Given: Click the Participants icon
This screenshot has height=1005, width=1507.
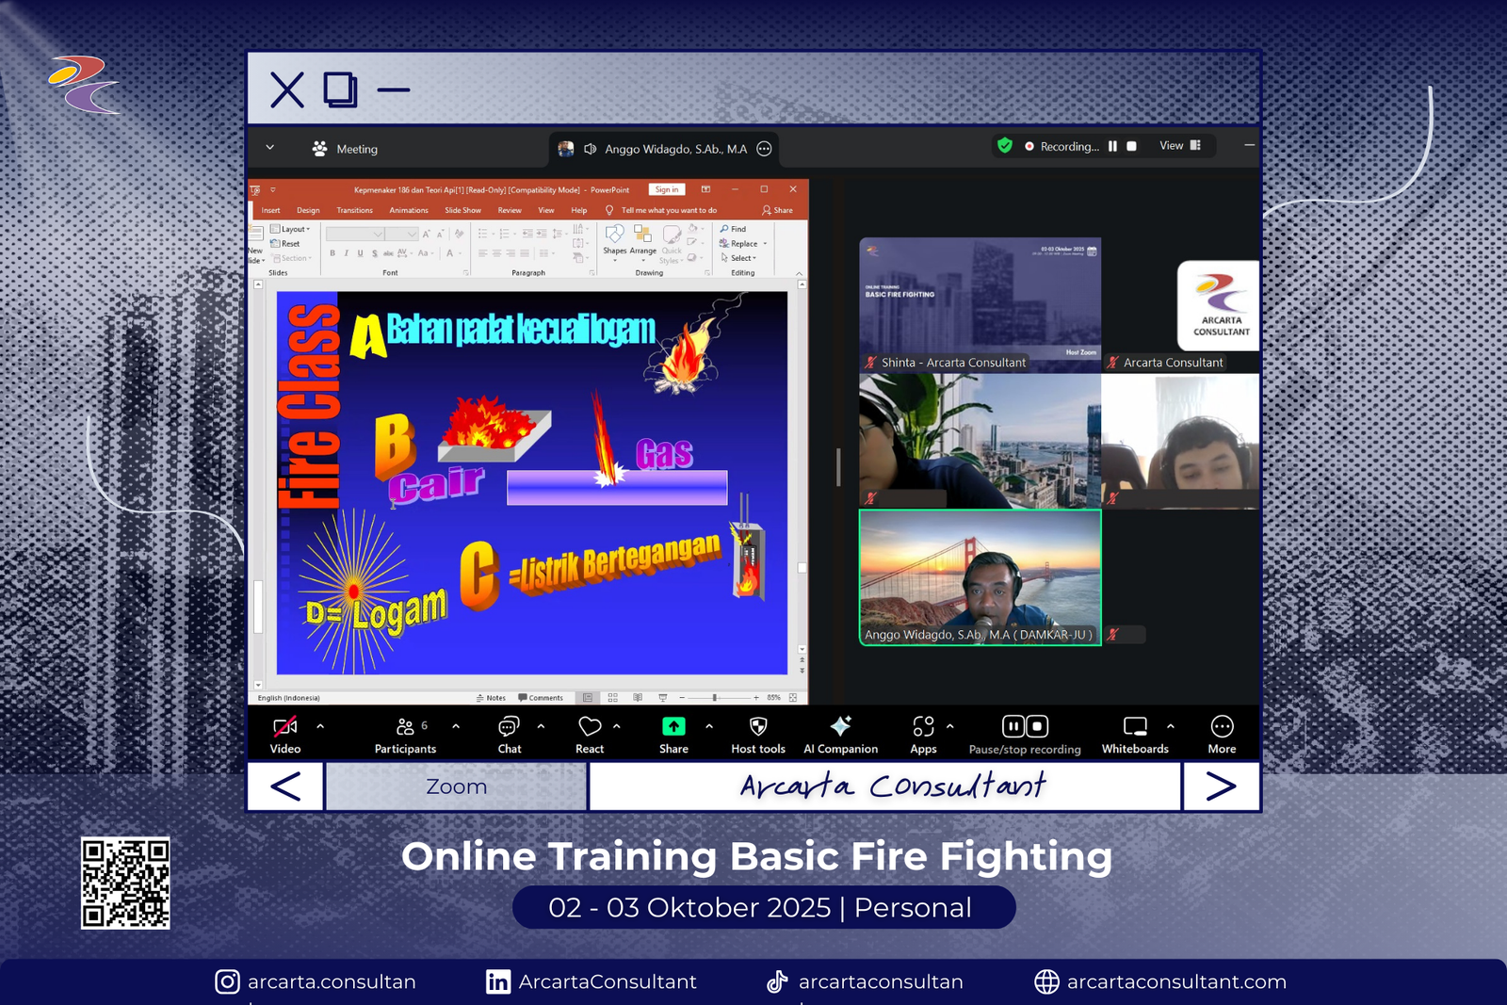Looking at the screenshot, I should (x=406, y=726).
